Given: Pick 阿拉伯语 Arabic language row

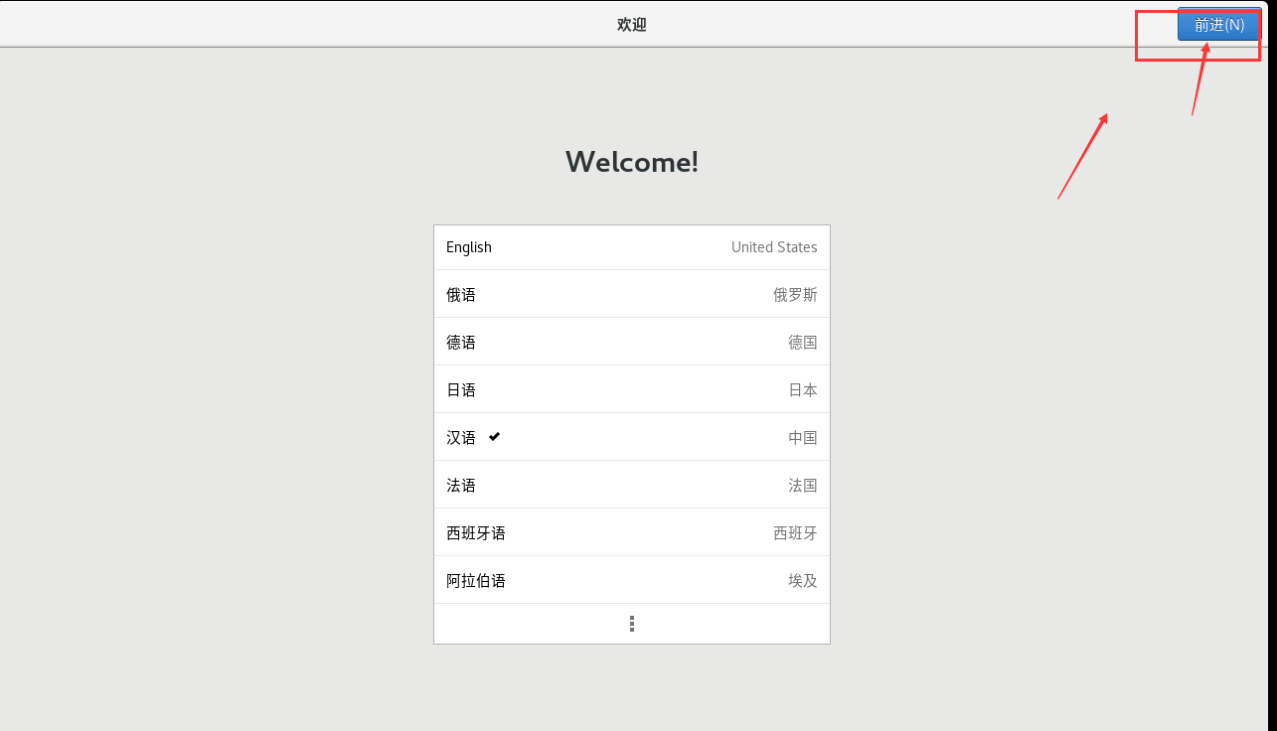Looking at the screenshot, I should click(x=632, y=581).
